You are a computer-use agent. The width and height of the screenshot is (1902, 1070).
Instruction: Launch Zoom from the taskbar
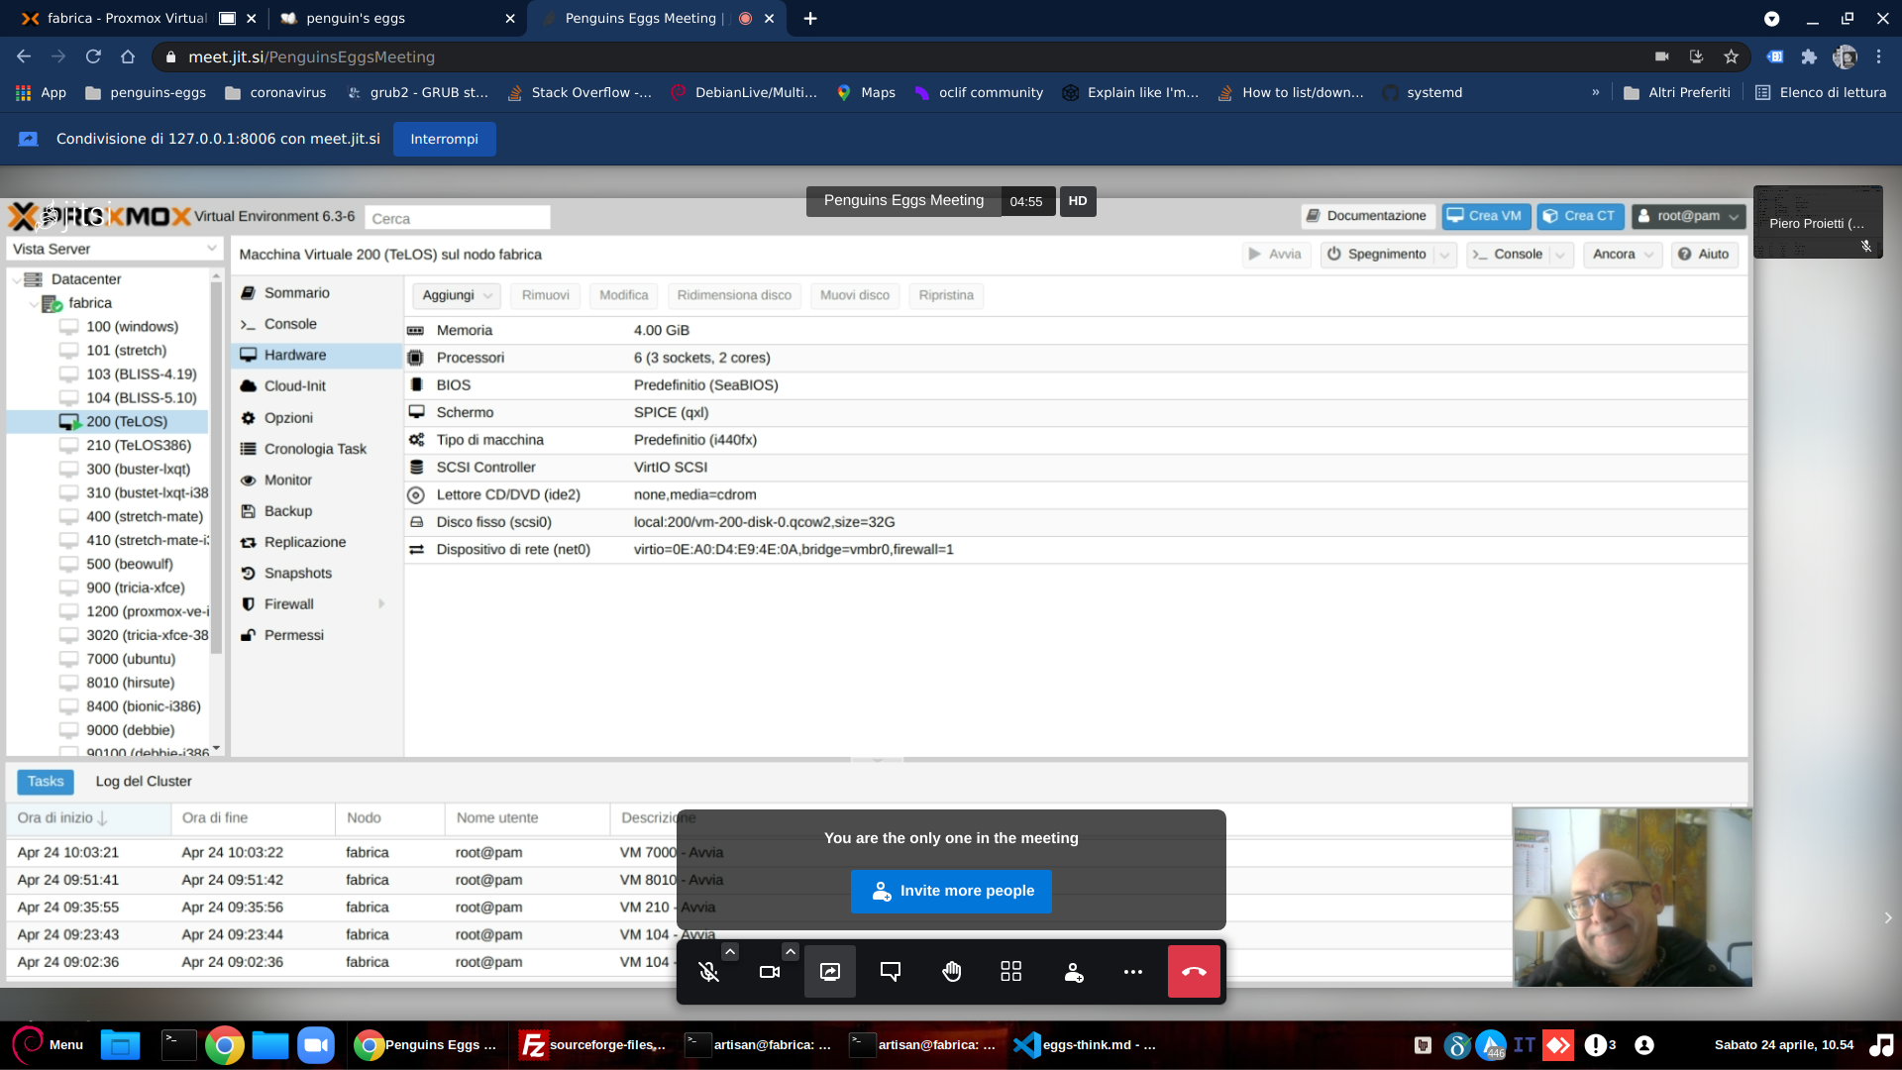click(316, 1045)
